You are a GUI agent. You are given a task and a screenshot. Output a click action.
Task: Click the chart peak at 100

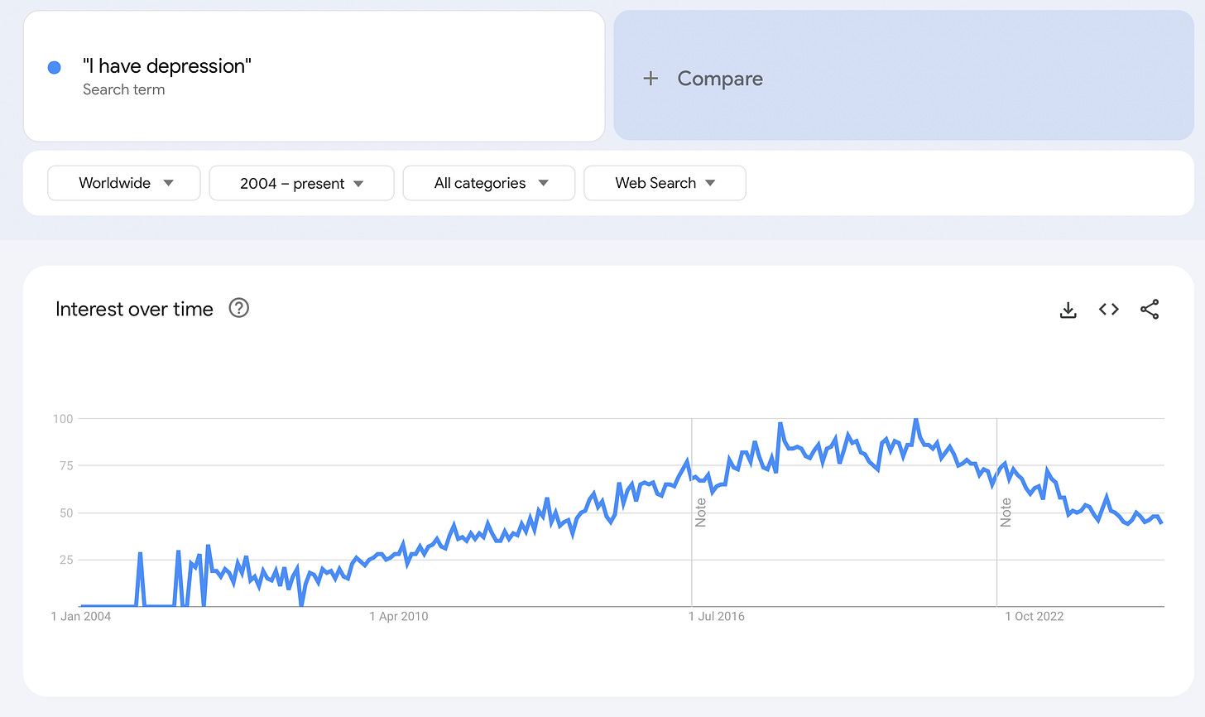pyautogui.click(x=915, y=420)
